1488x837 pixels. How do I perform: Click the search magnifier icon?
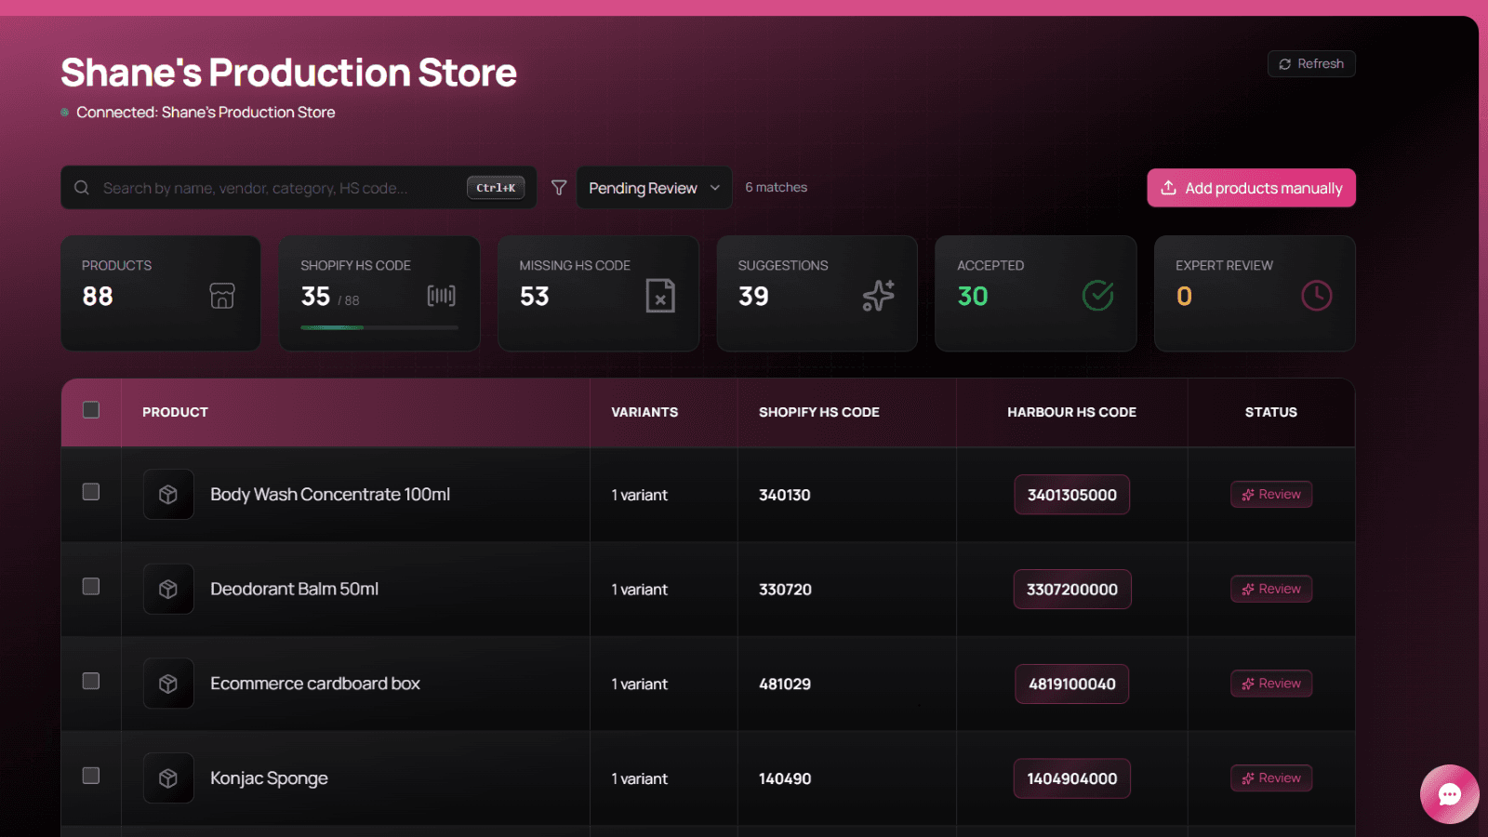pos(82,188)
